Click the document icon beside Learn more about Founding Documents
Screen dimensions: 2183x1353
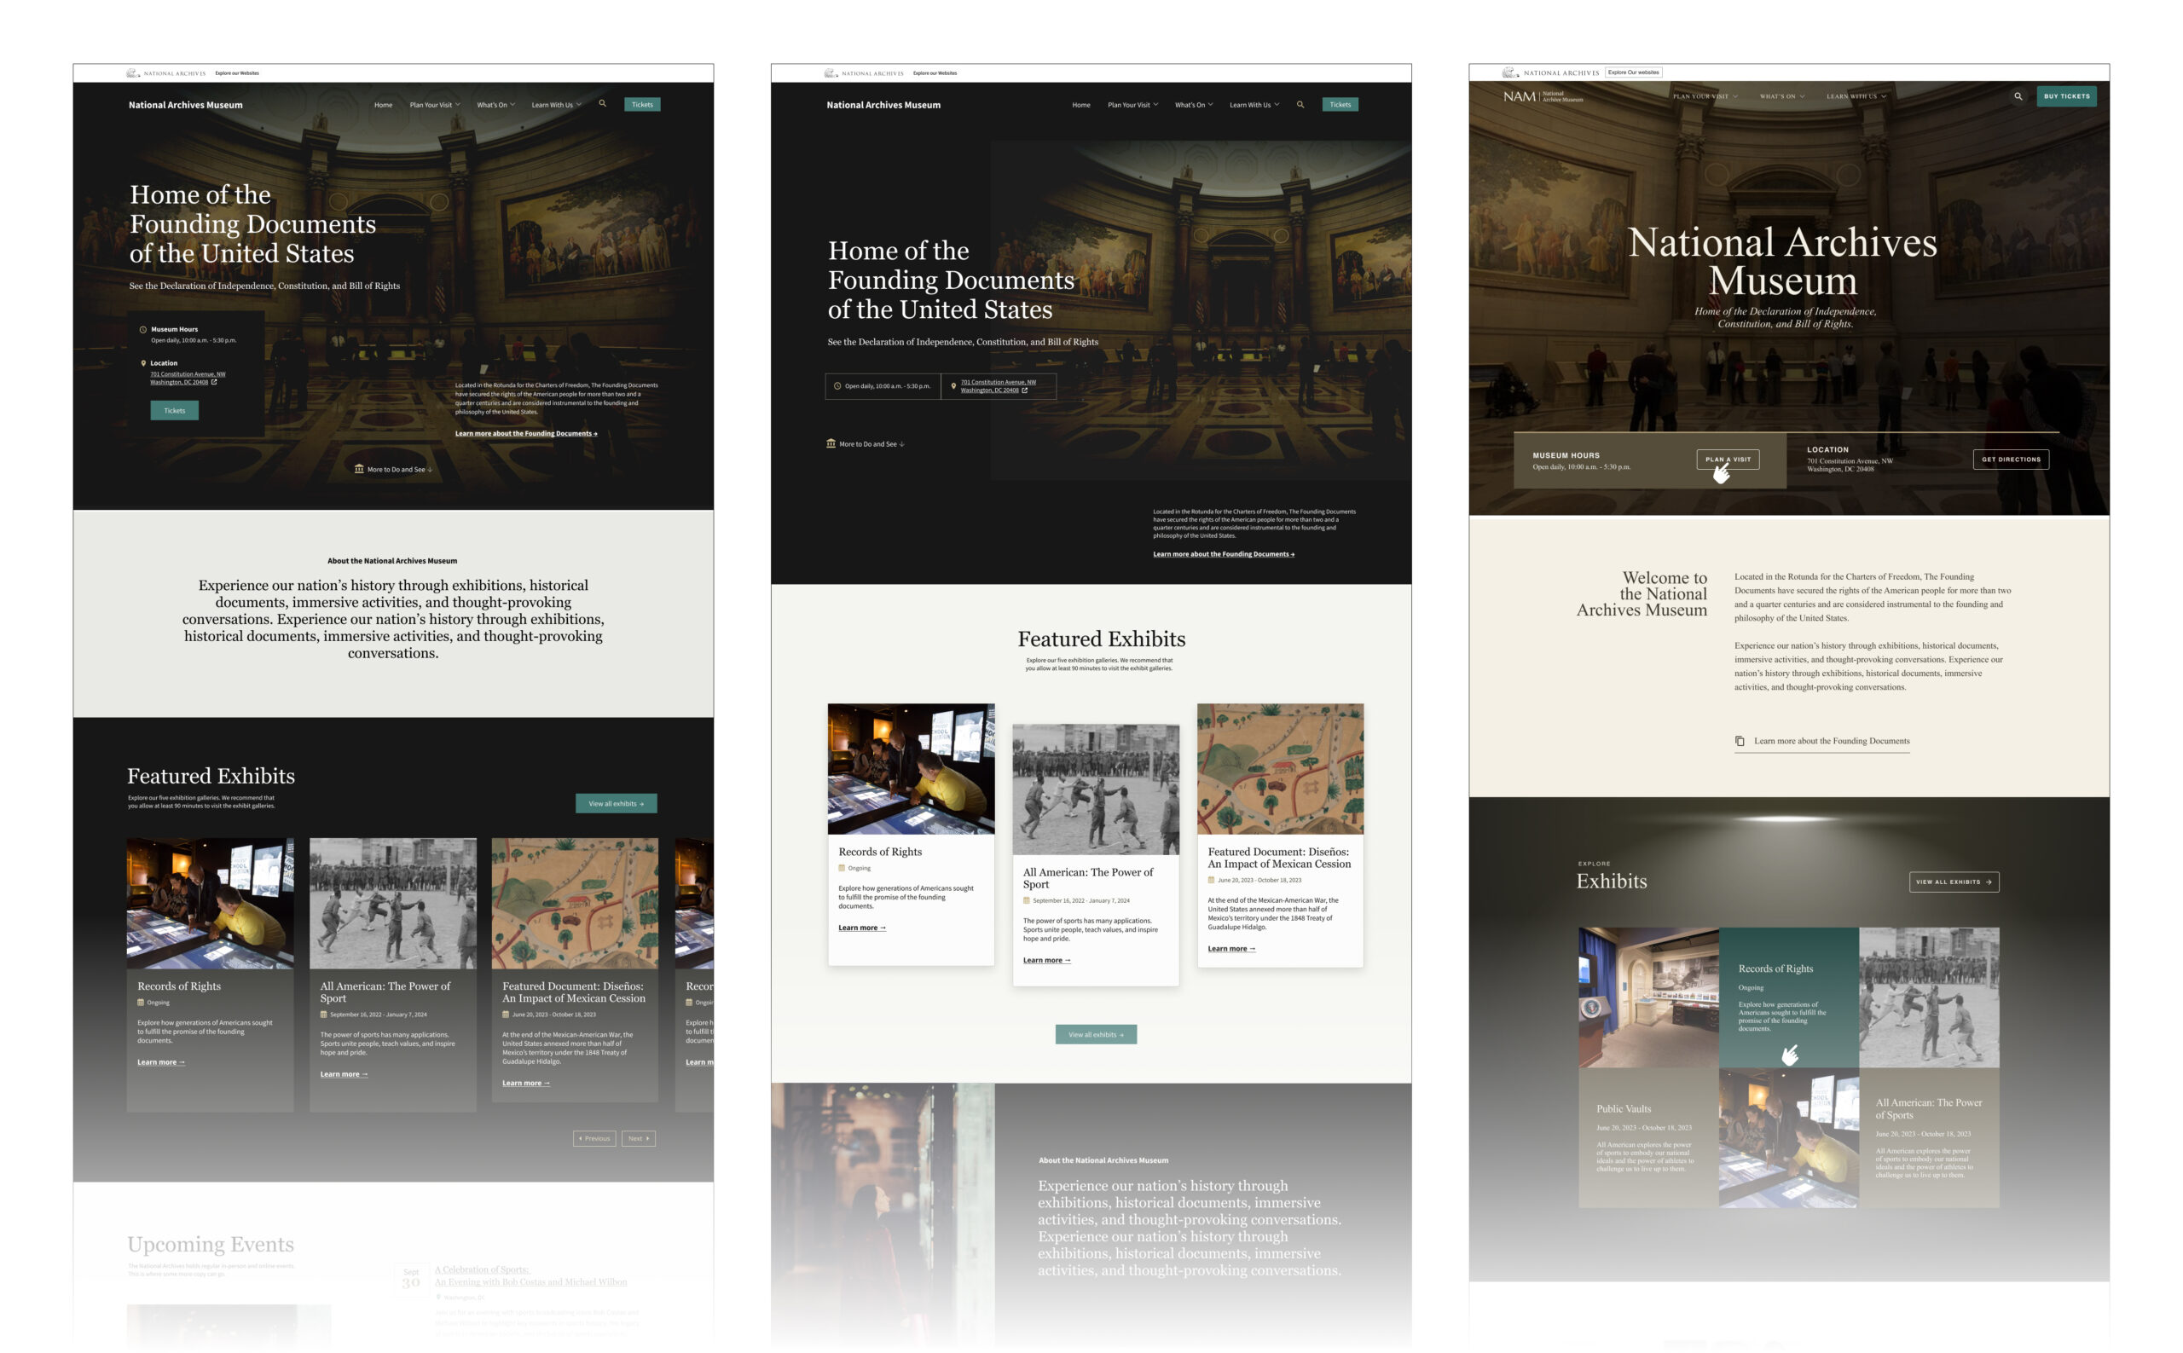[1740, 741]
